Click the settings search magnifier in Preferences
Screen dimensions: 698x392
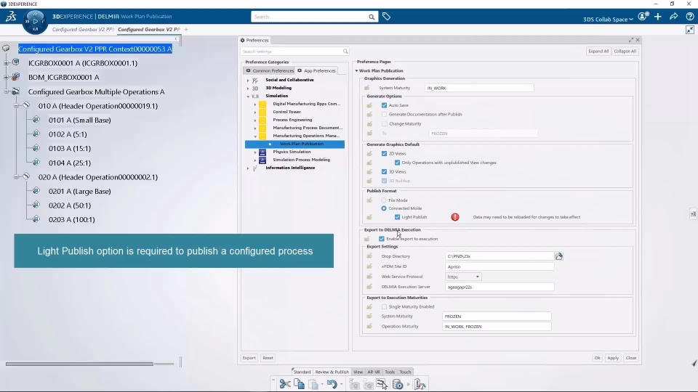pyautogui.click(x=345, y=52)
